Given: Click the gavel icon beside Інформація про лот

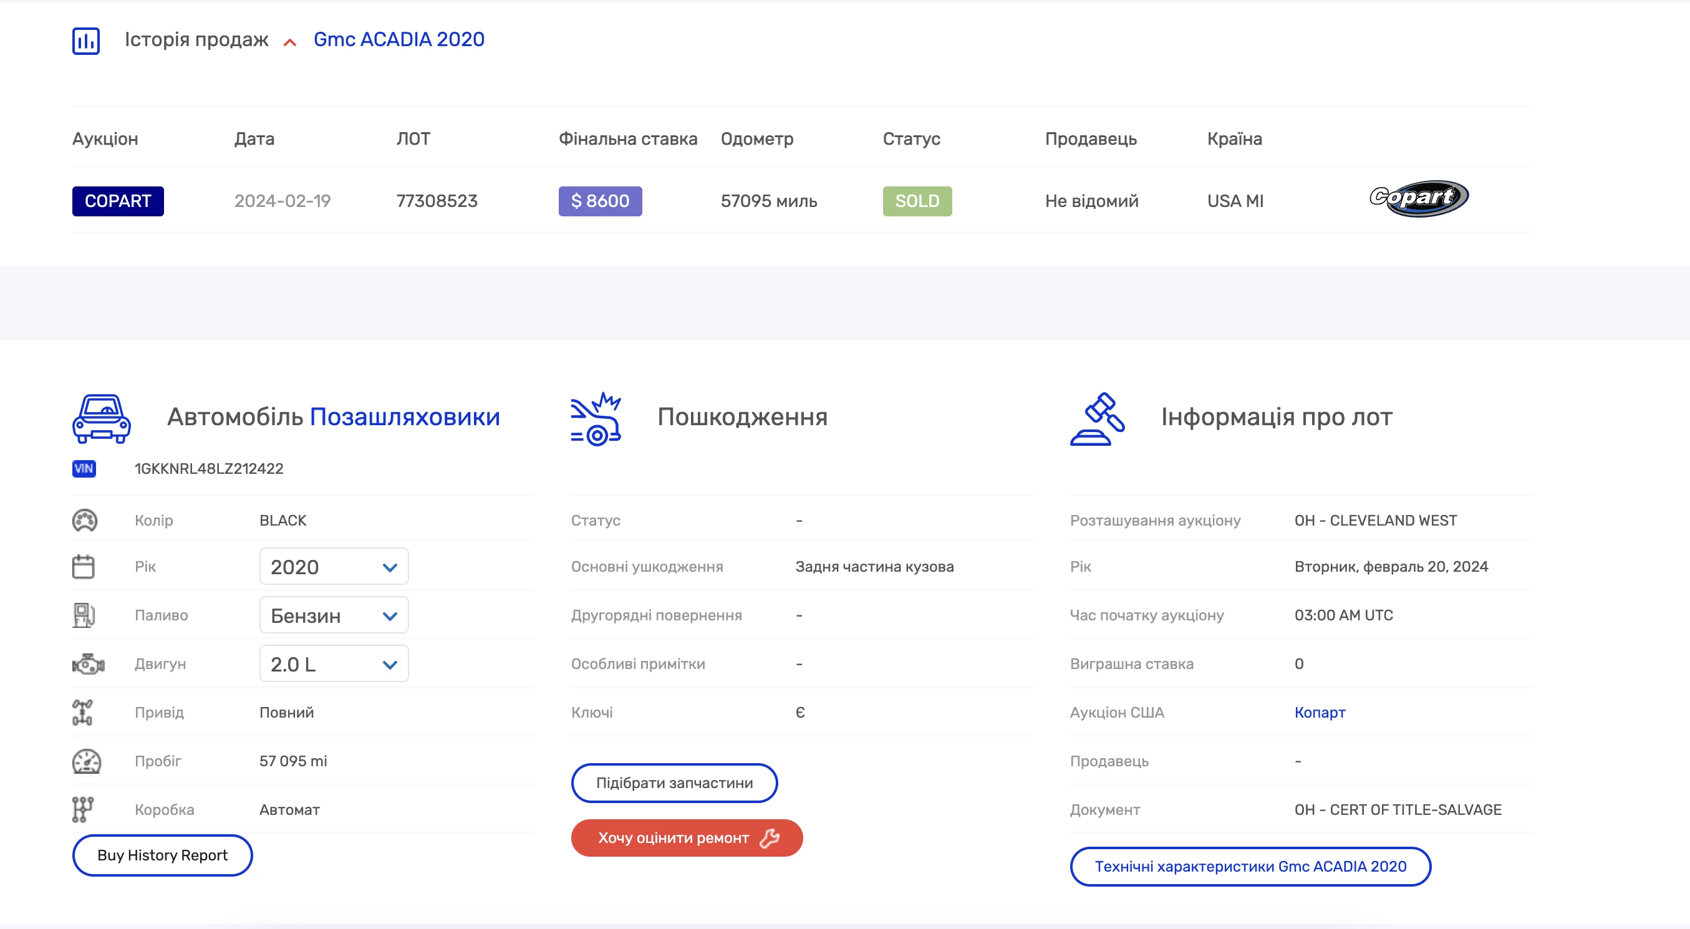Looking at the screenshot, I should coord(1097,423).
